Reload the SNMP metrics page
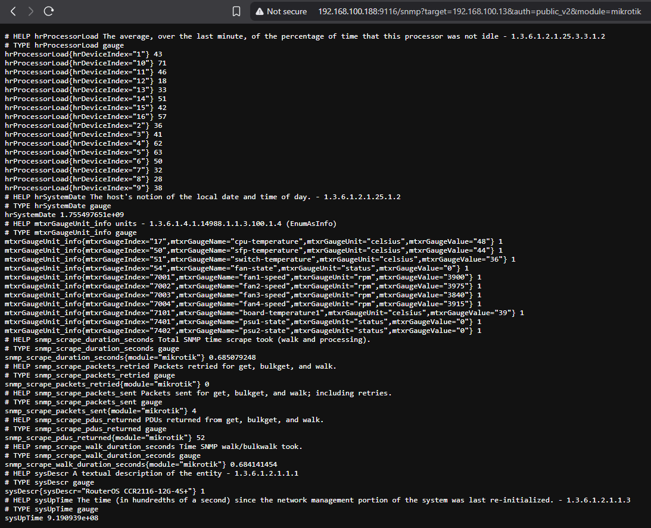651x528 pixels. [48, 11]
